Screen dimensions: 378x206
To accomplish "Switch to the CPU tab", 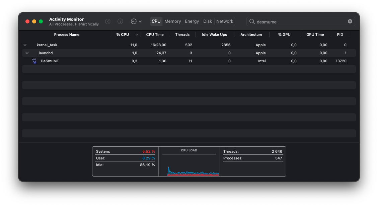I will coord(156,21).
